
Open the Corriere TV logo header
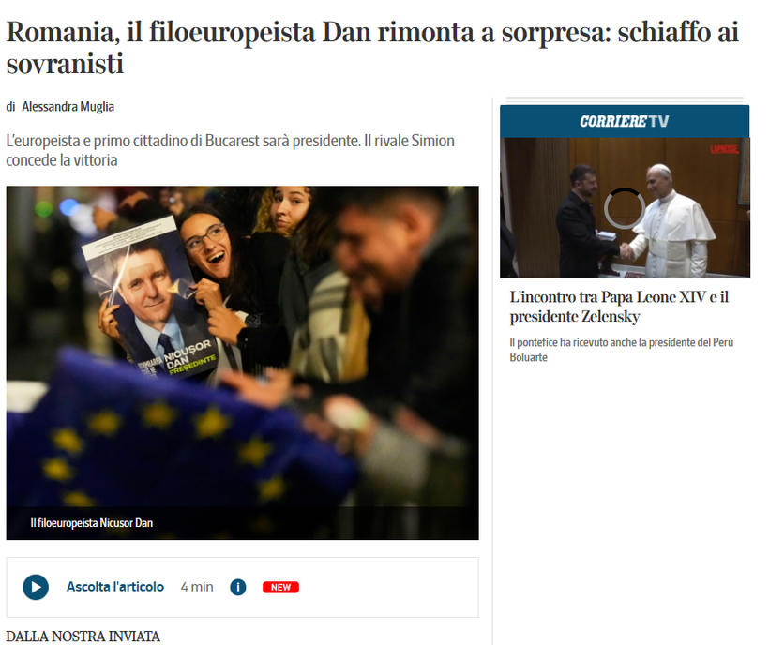point(625,121)
